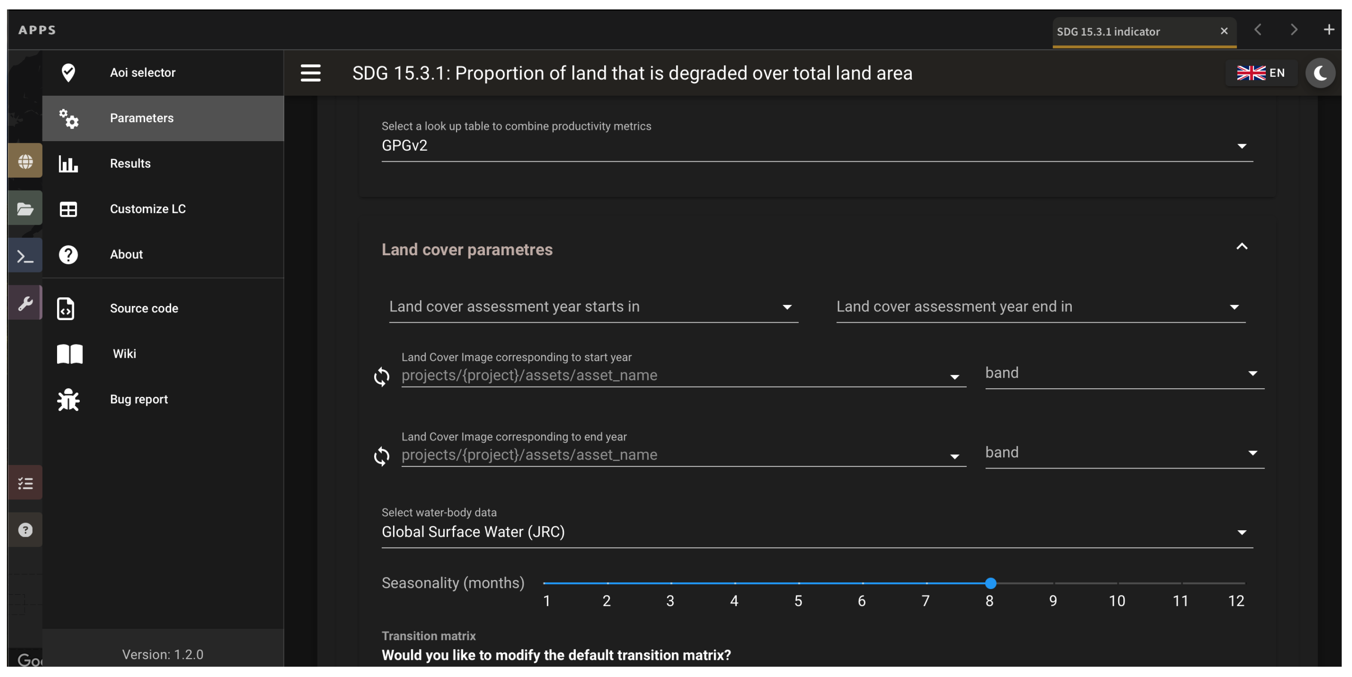This screenshot has width=1352, height=677.
Task: Open the files folder icon in rail
Action: [25, 209]
